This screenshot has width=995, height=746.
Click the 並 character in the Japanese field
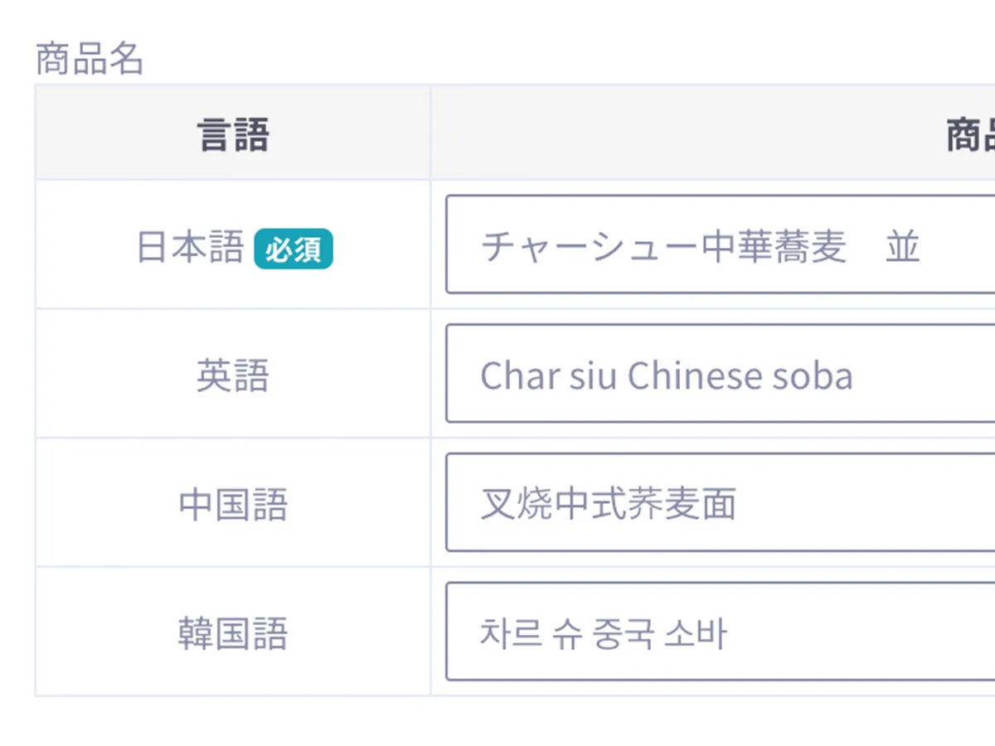coord(902,247)
